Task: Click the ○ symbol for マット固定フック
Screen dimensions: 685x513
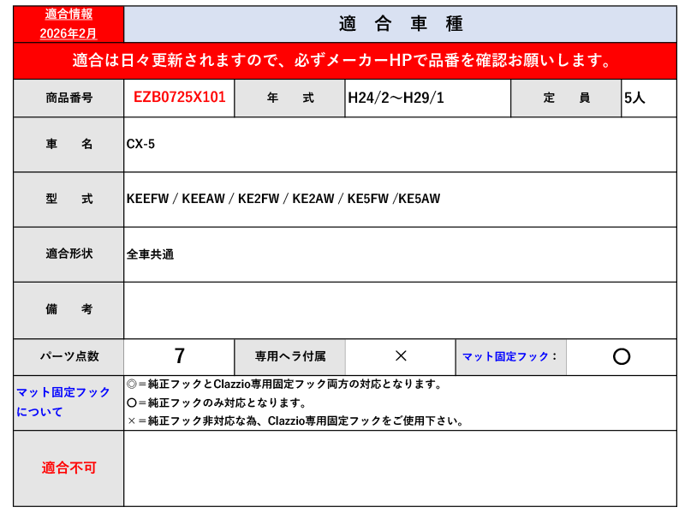Action: pyautogui.click(x=622, y=356)
